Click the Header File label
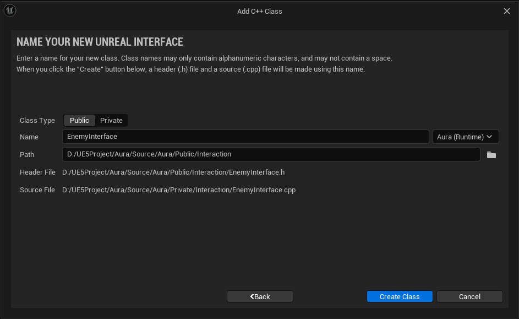 click(37, 172)
